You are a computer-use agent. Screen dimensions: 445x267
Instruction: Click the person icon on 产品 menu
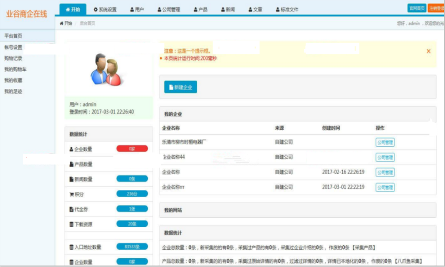click(x=195, y=9)
